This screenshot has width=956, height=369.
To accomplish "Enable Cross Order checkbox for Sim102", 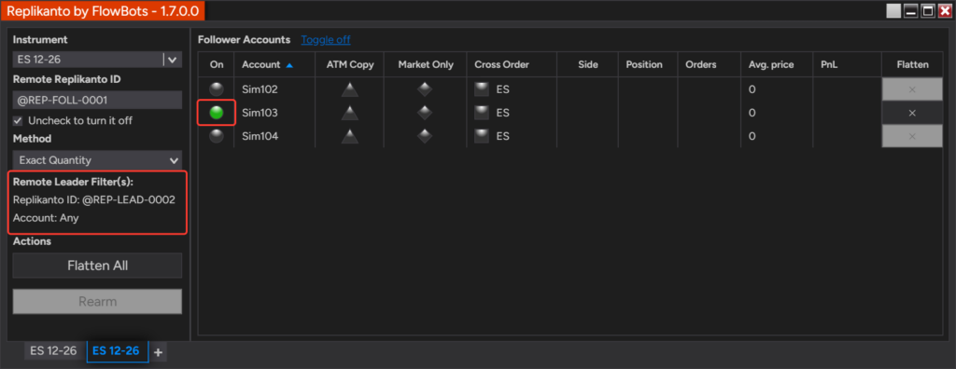I will (482, 89).
